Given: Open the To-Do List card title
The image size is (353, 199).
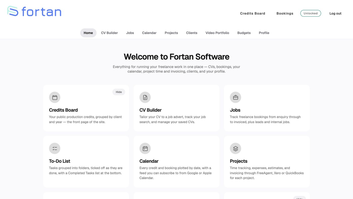Looking at the screenshot, I should point(60,161).
